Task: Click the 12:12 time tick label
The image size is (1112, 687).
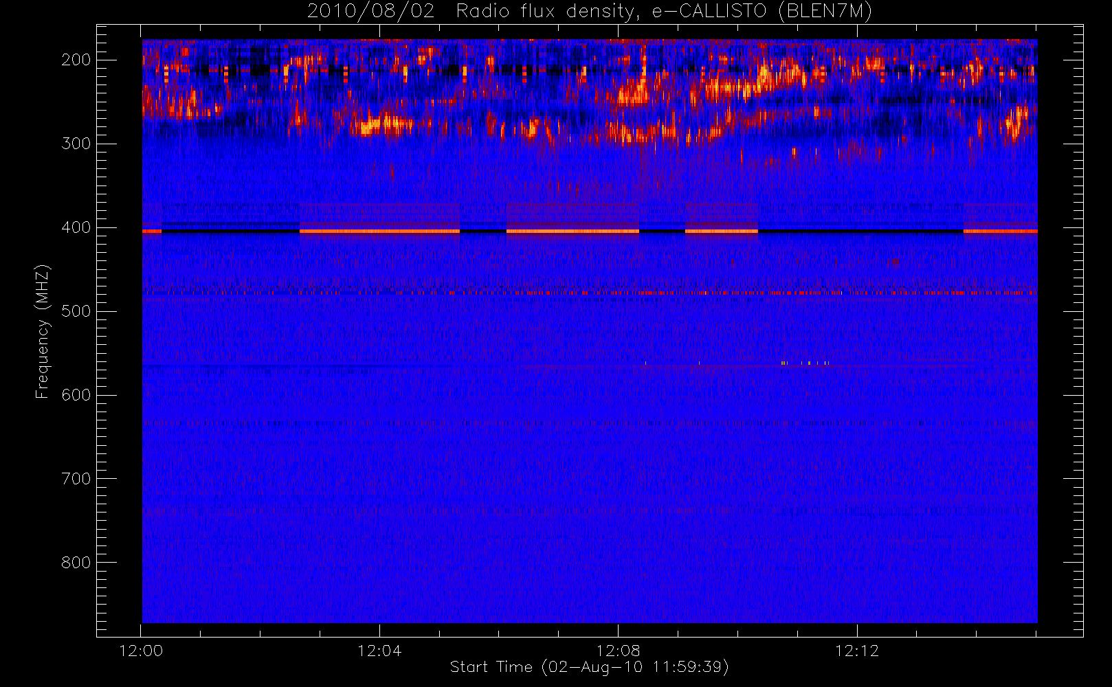Action: (857, 651)
